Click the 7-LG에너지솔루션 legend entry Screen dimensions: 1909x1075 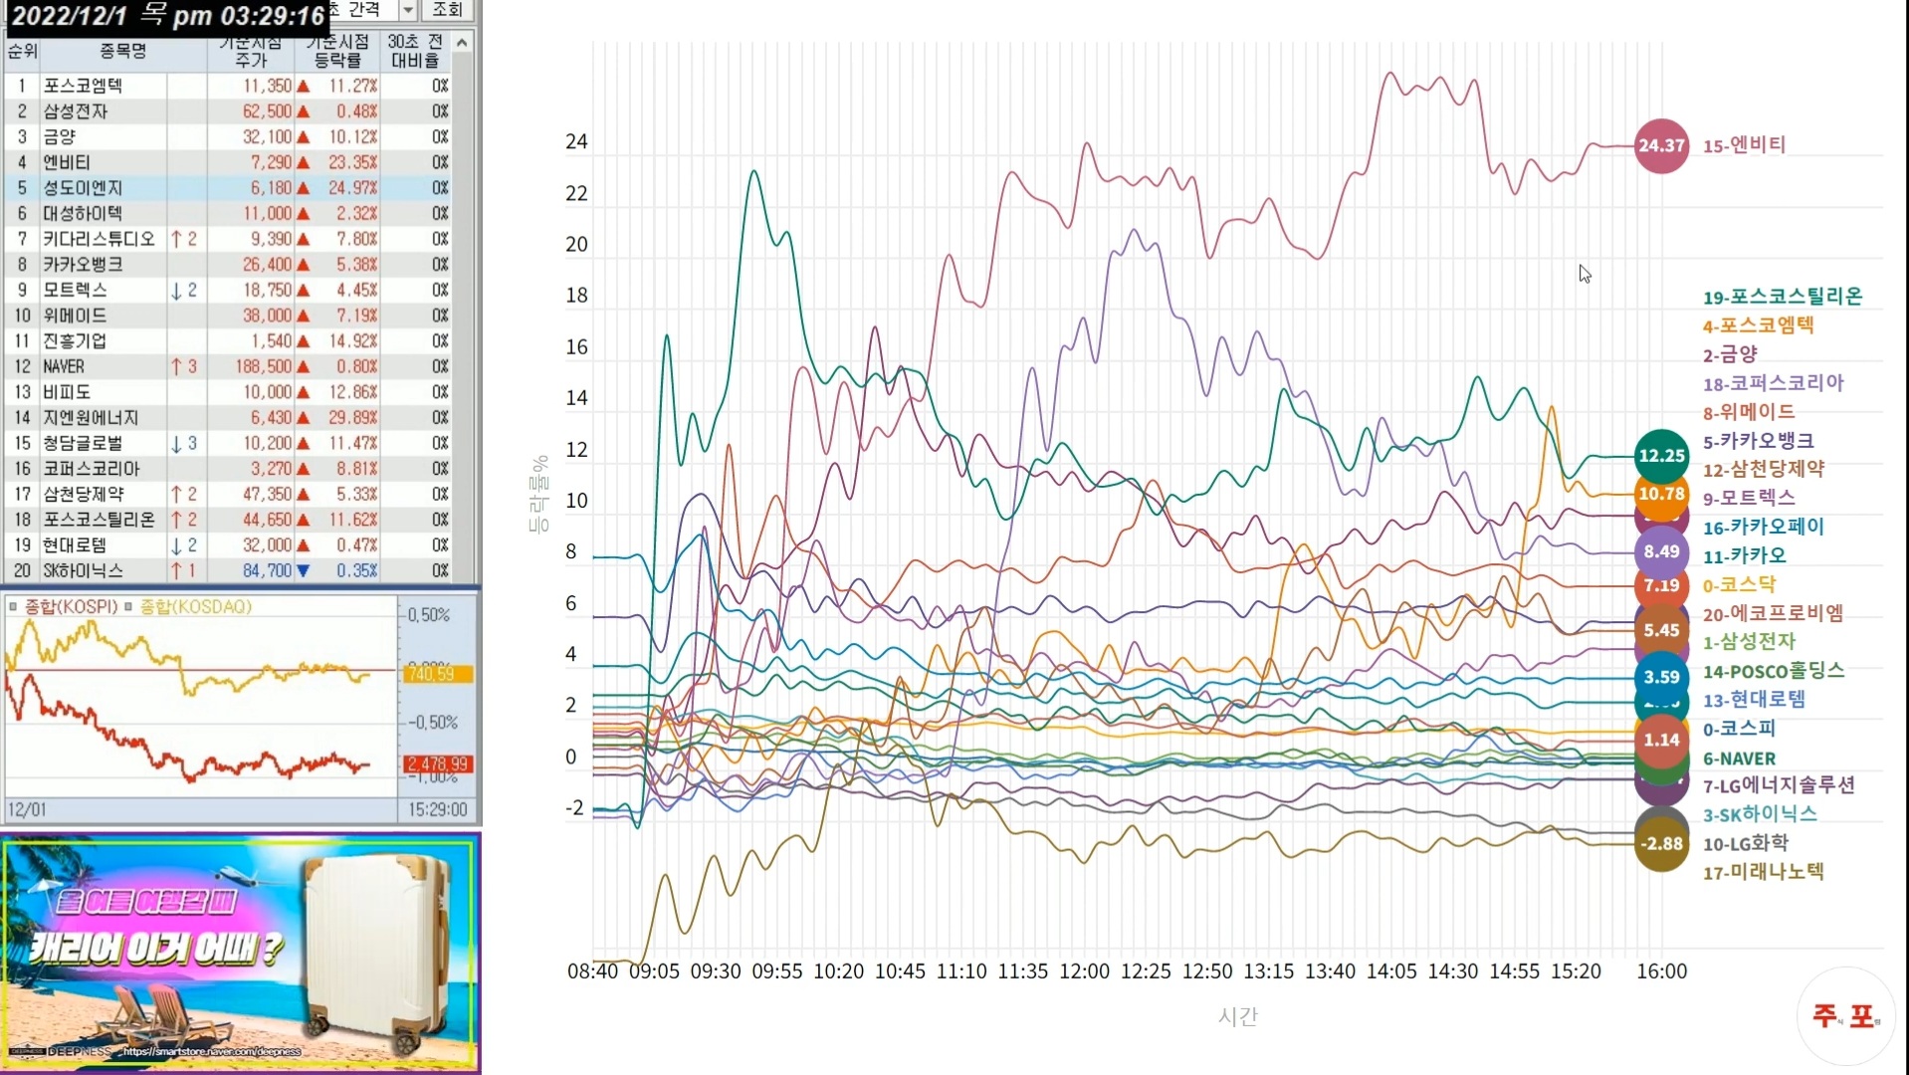[x=1779, y=785]
